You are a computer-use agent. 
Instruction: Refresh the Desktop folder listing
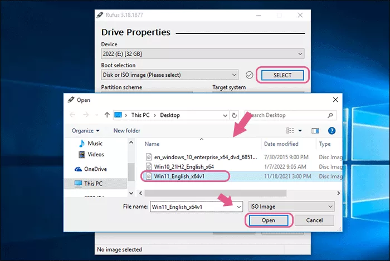234,115
